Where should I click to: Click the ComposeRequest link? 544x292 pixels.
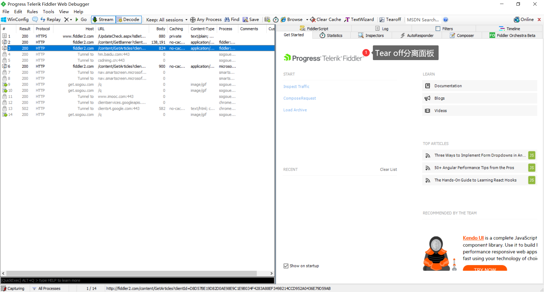(x=299, y=98)
